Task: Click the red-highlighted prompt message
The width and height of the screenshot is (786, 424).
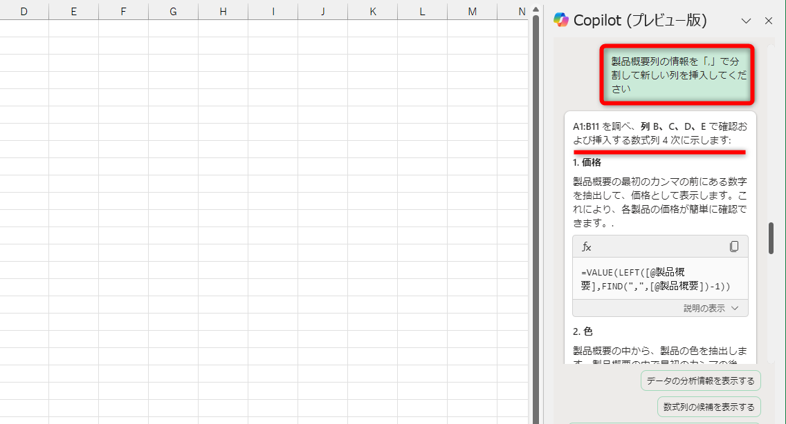Action: click(x=677, y=75)
